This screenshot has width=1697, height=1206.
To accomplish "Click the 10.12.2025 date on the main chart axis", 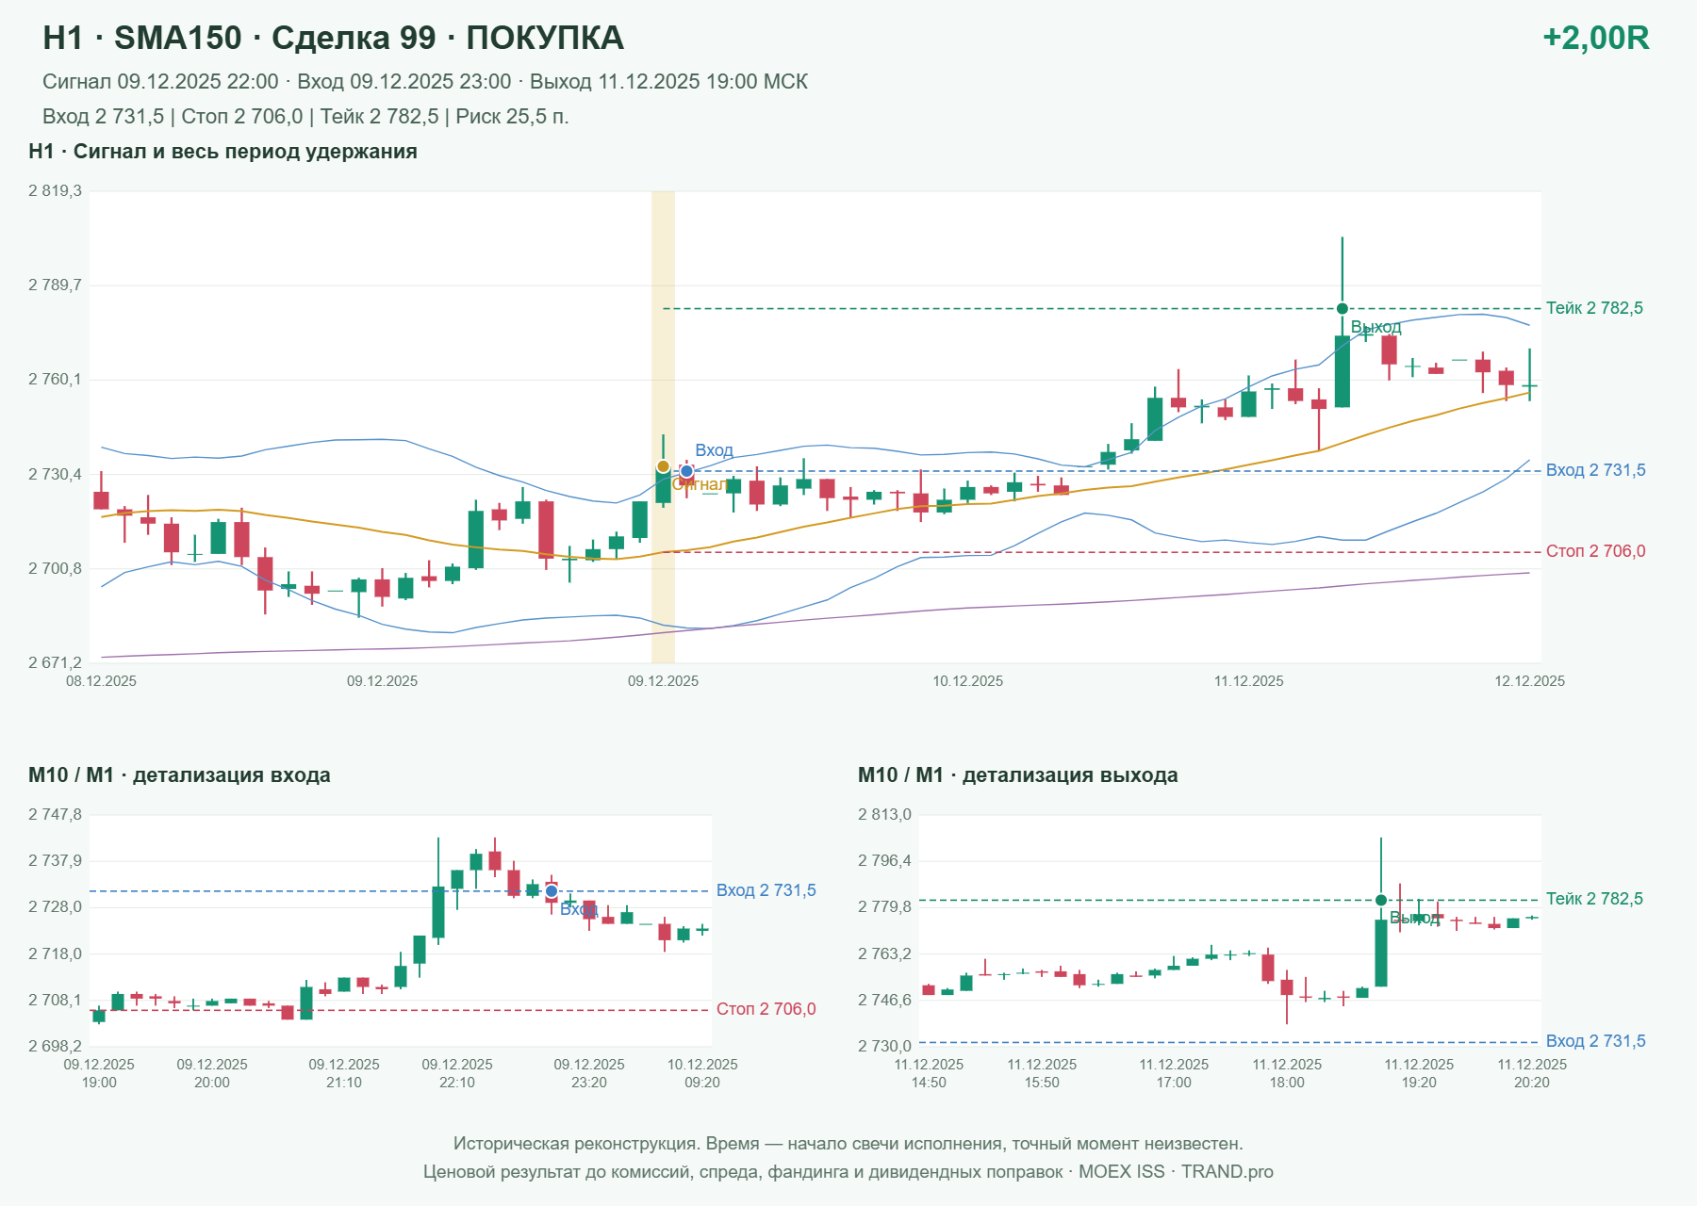I will pos(968,681).
